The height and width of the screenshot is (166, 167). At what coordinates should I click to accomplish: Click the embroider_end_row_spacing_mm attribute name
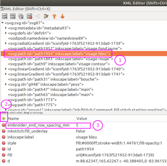[x=38, y=125]
